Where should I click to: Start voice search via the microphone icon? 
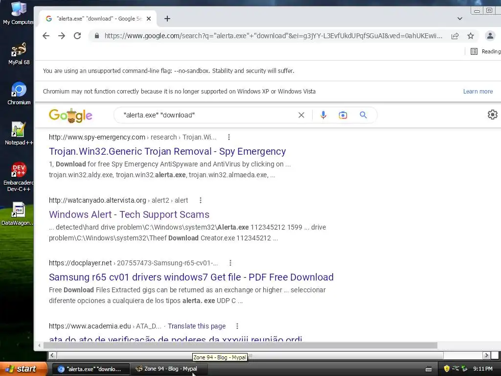pyautogui.click(x=323, y=115)
